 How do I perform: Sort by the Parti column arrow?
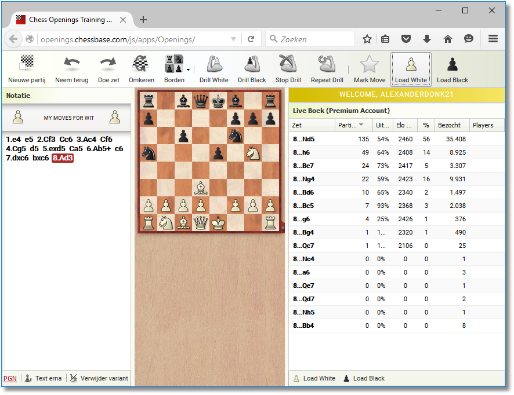pyautogui.click(x=362, y=125)
